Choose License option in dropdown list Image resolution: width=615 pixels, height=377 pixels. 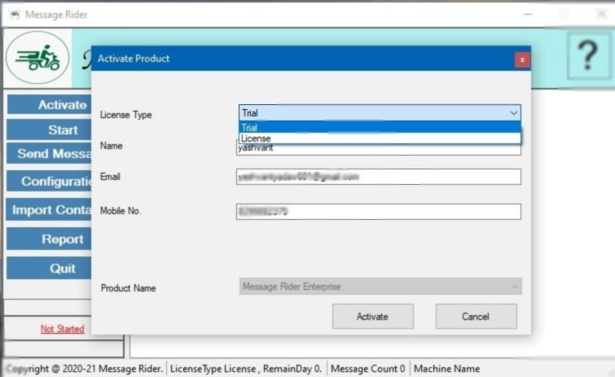pos(380,138)
